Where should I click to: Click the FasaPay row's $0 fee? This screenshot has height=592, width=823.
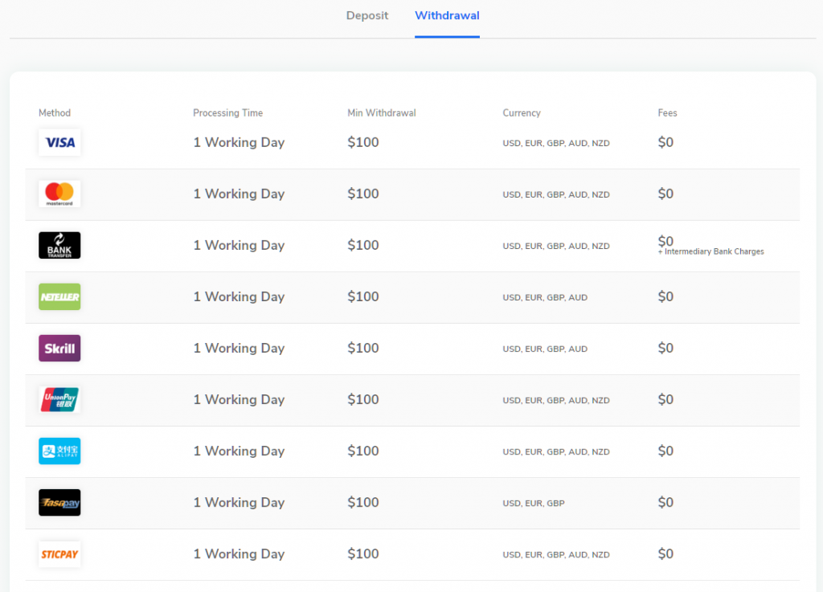click(x=665, y=502)
